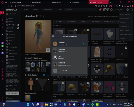Click the Robux balance icon
This screenshot has height=107, width=134.
111,10
